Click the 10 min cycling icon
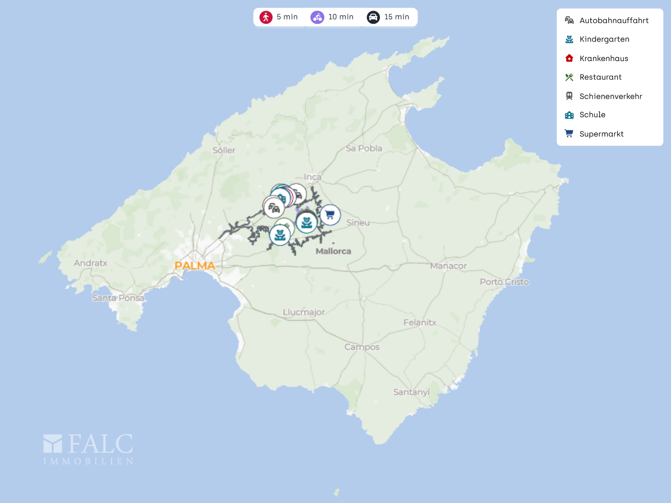This screenshot has height=503, width=671. pos(317,17)
